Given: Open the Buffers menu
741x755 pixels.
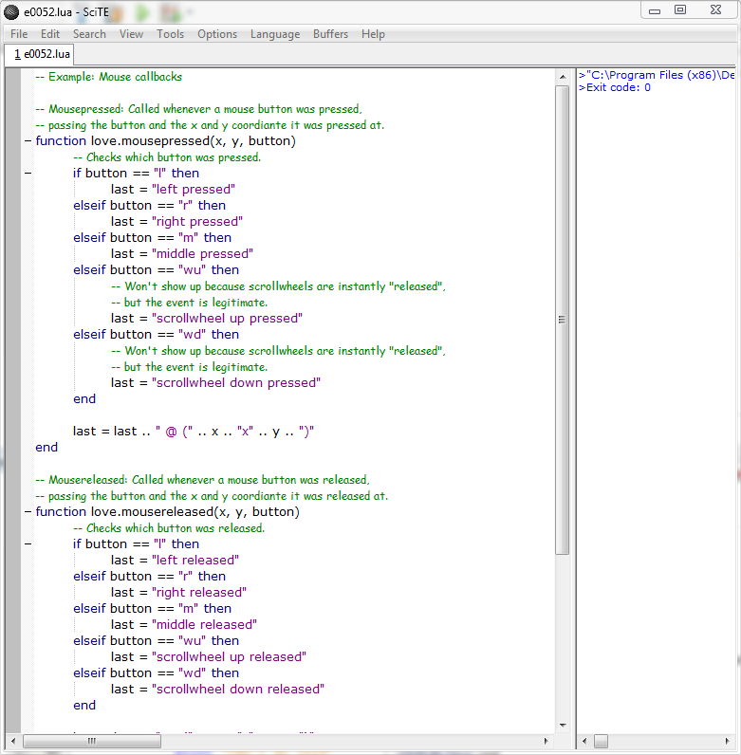Looking at the screenshot, I should [x=330, y=34].
